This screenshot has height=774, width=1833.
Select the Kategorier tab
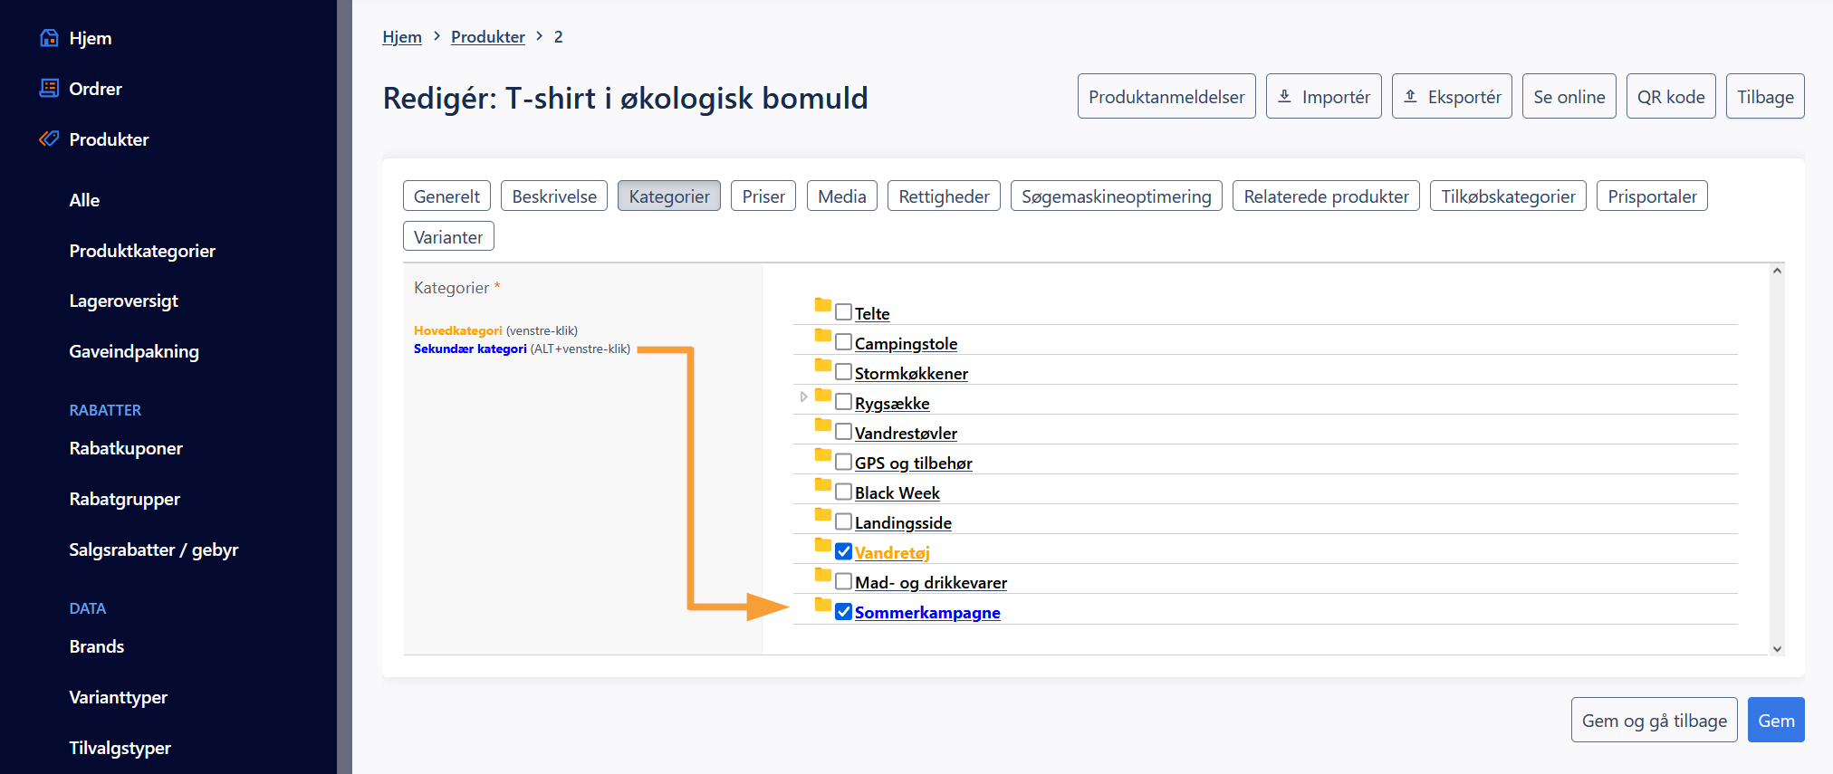pos(669,196)
